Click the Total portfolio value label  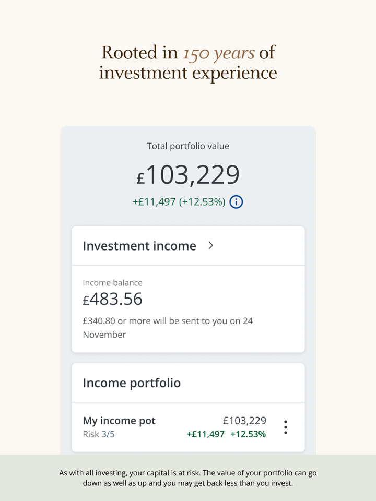[188, 146]
